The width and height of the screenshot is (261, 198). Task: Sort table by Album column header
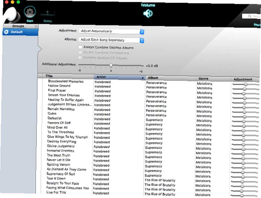click(x=153, y=78)
